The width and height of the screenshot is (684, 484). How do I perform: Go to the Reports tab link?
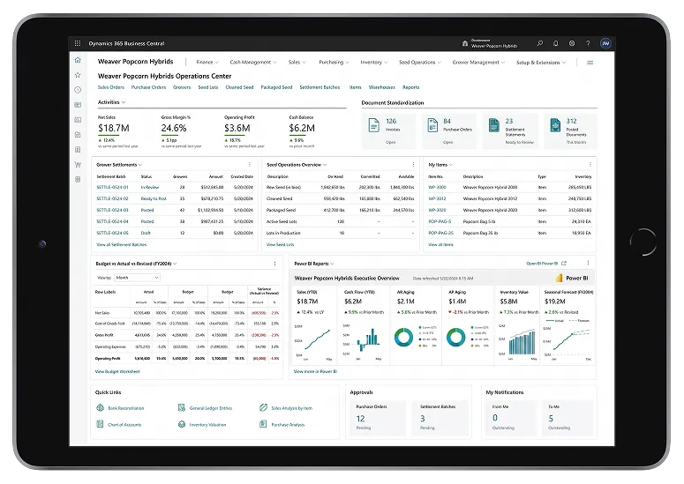click(x=411, y=87)
